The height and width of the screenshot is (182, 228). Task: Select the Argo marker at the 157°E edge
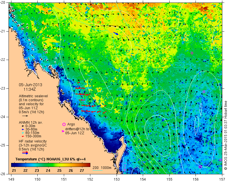coord(221,160)
